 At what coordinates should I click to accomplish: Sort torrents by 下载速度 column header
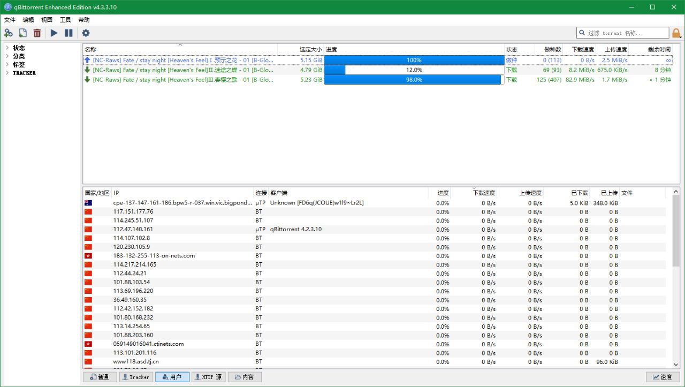click(x=582, y=49)
